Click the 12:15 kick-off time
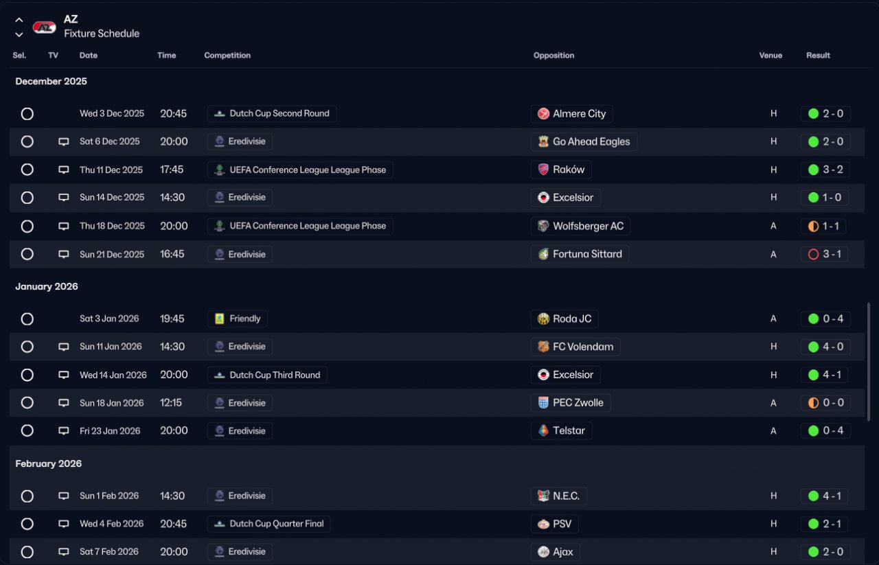 172,403
